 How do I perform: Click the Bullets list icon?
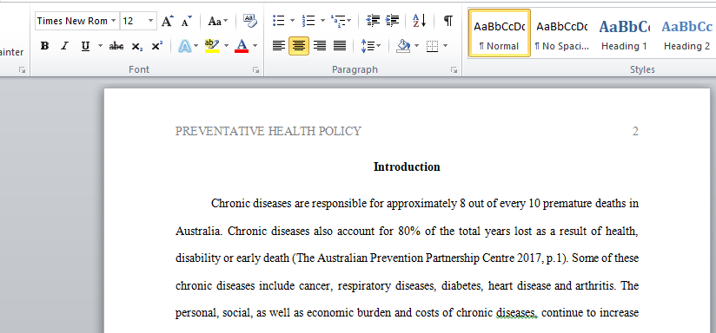[x=279, y=21]
